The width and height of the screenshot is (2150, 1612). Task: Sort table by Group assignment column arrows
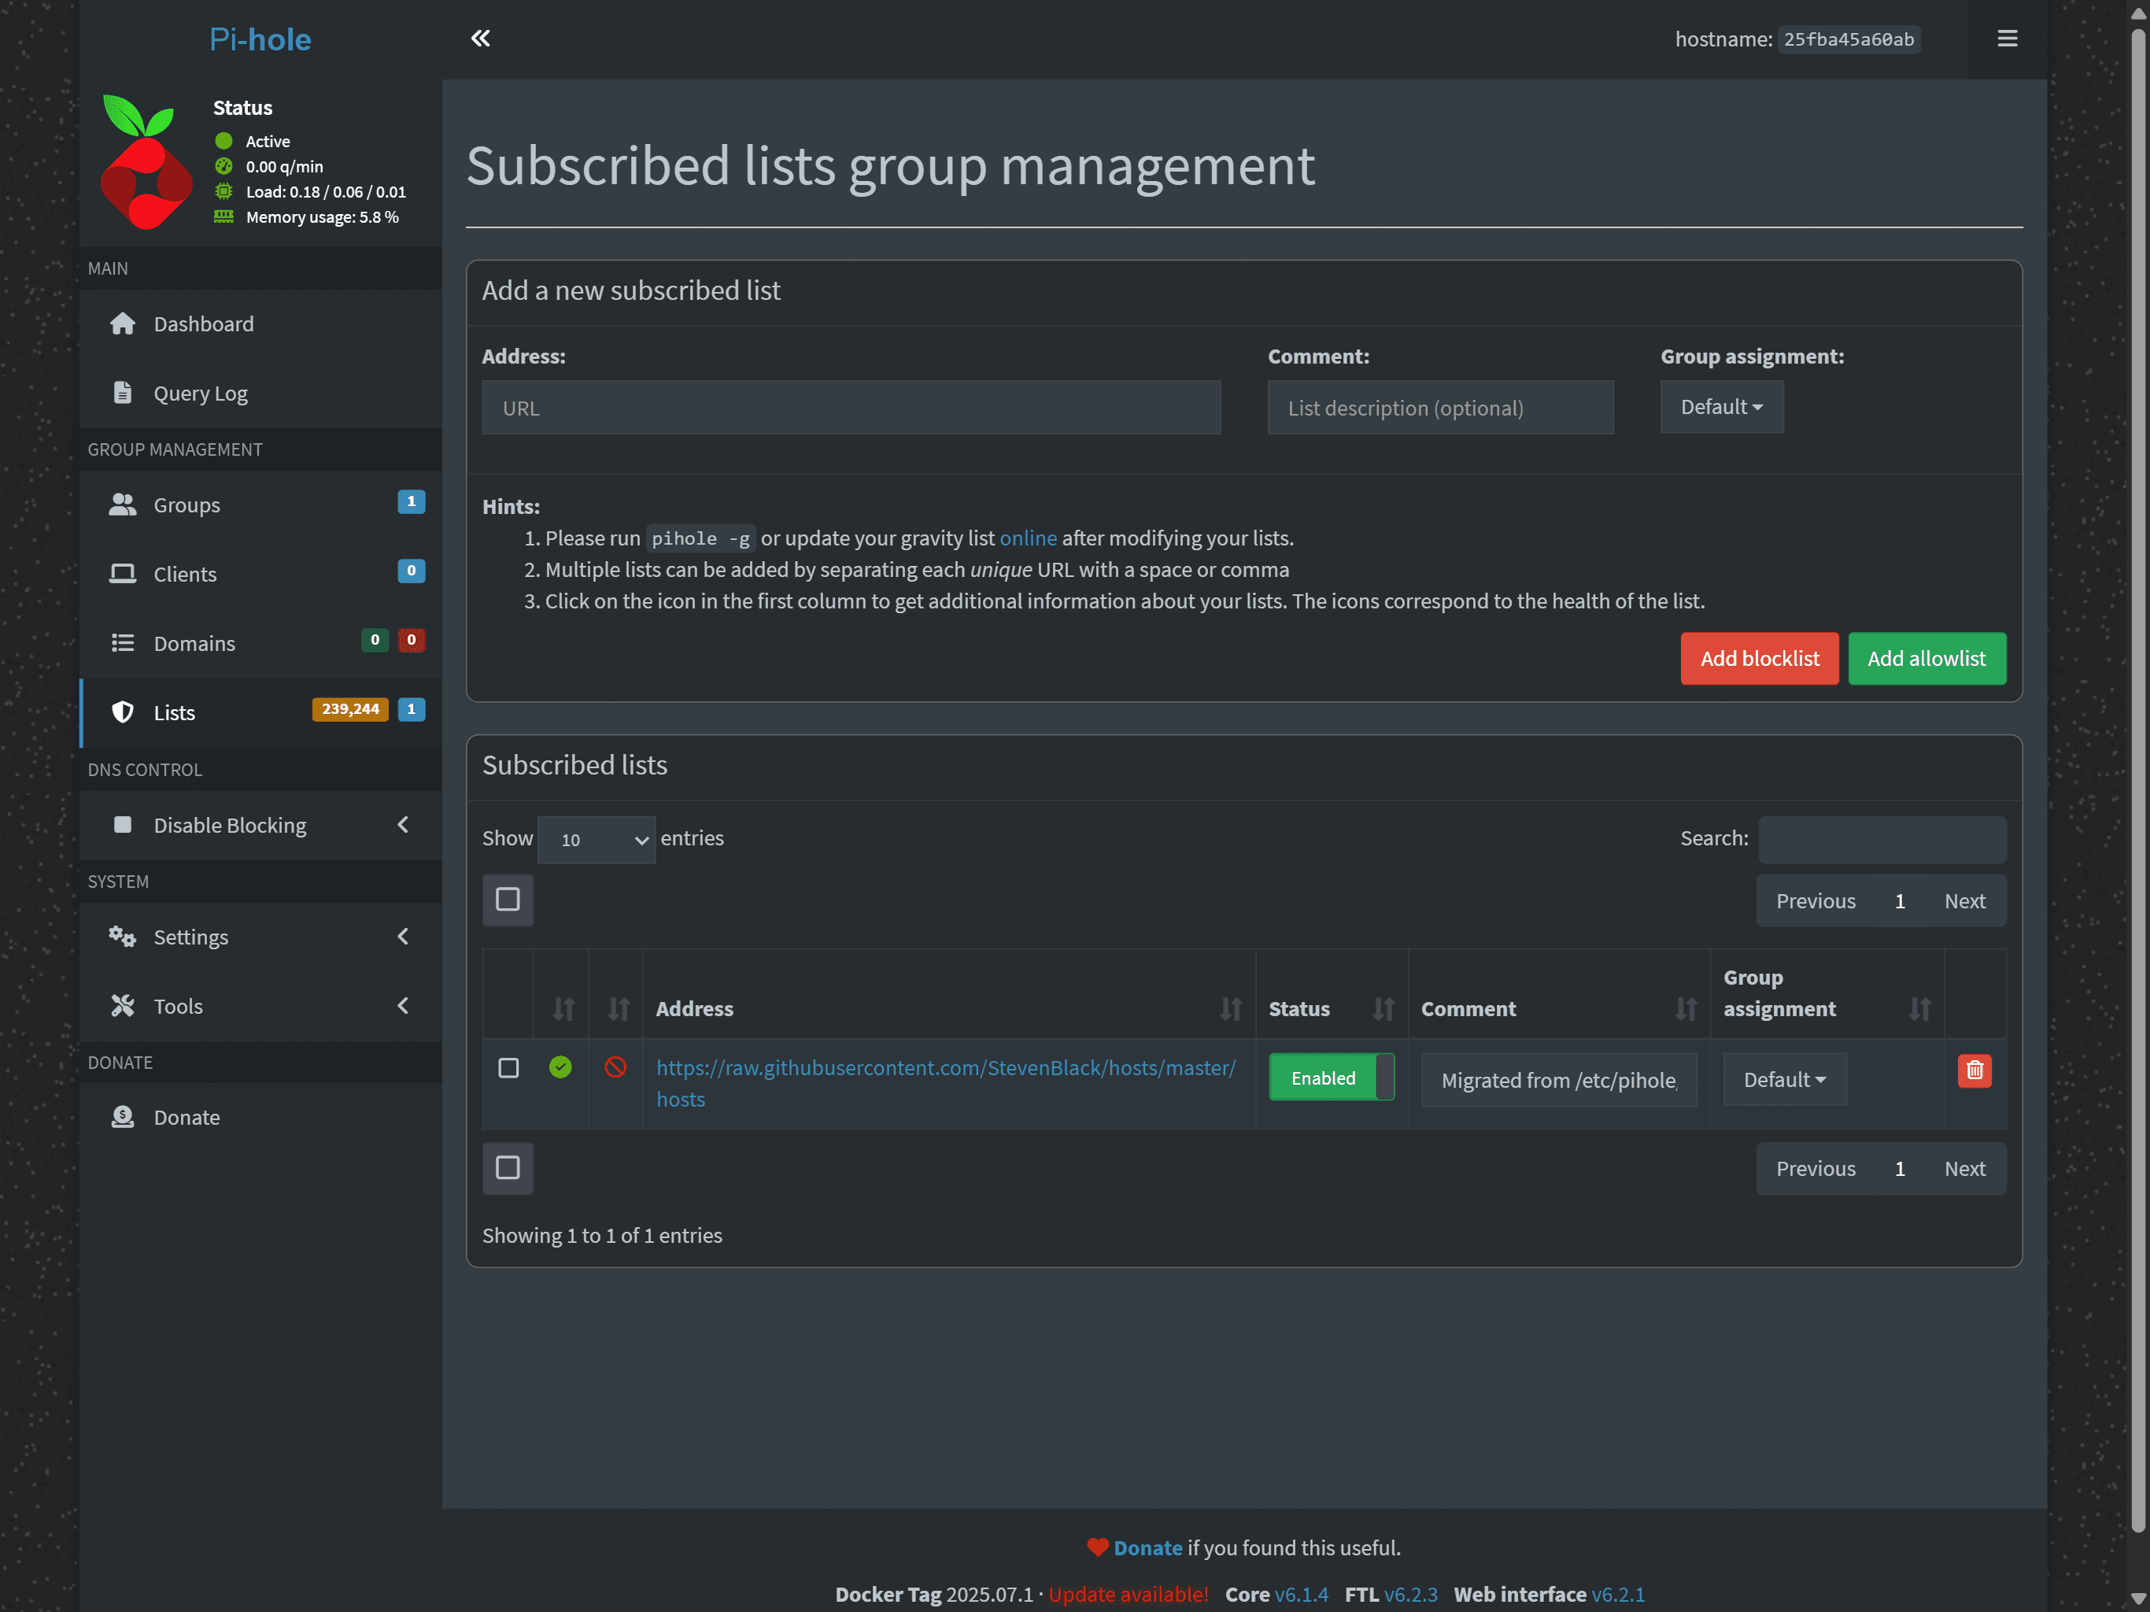(1919, 1009)
